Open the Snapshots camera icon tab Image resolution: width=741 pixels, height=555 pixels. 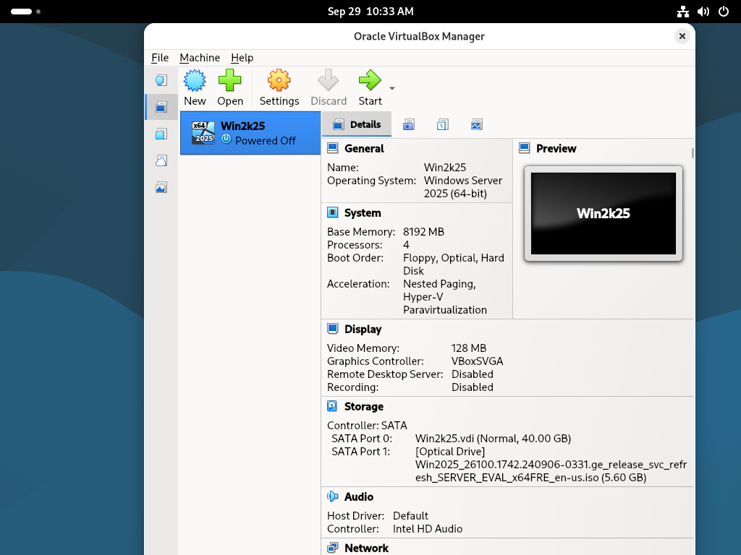[x=409, y=124]
